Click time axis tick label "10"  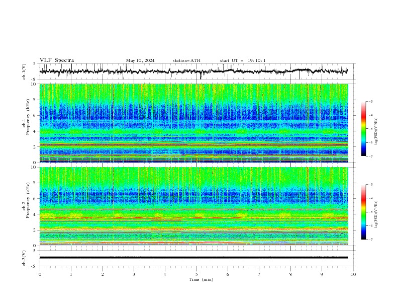pyautogui.click(x=353, y=274)
